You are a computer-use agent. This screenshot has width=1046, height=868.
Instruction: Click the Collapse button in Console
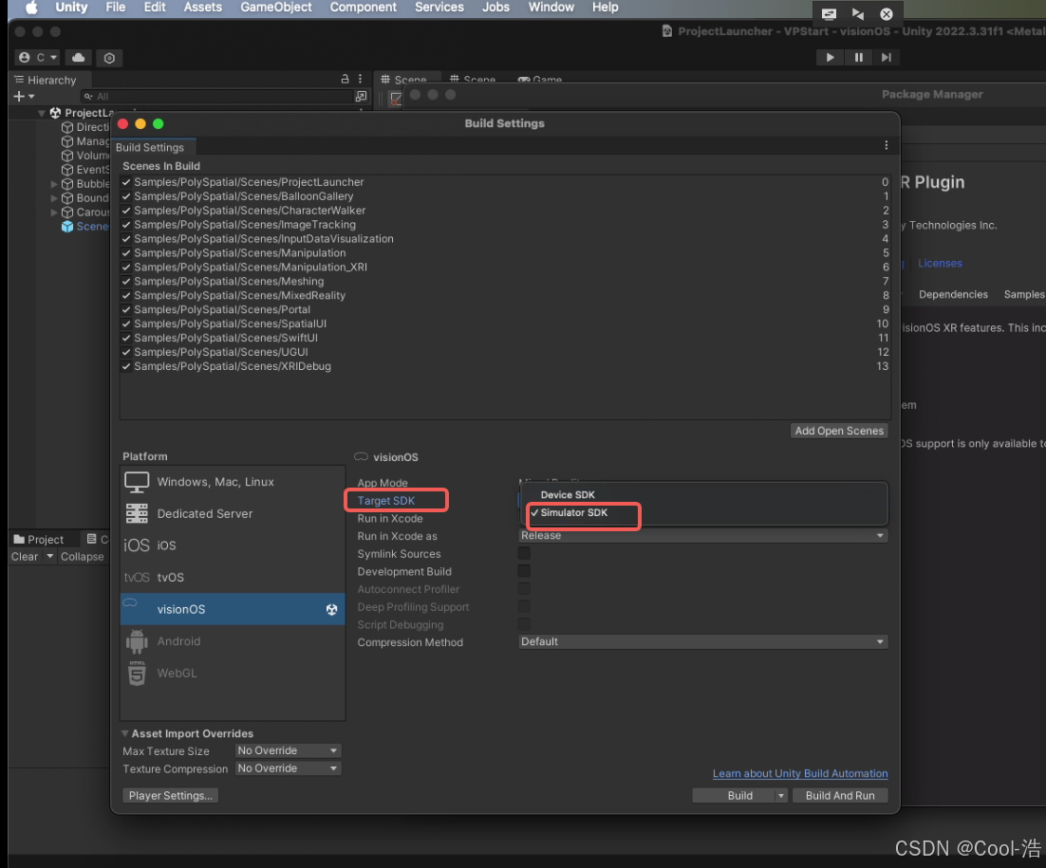click(82, 557)
